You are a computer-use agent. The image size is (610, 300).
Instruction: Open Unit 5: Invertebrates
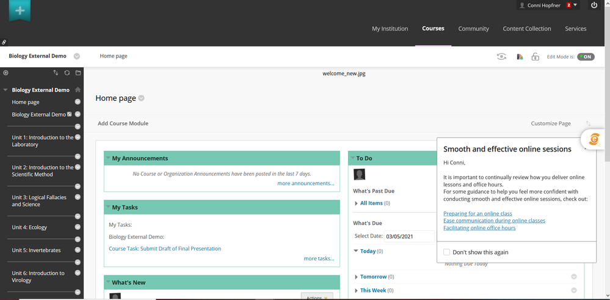point(36,250)
